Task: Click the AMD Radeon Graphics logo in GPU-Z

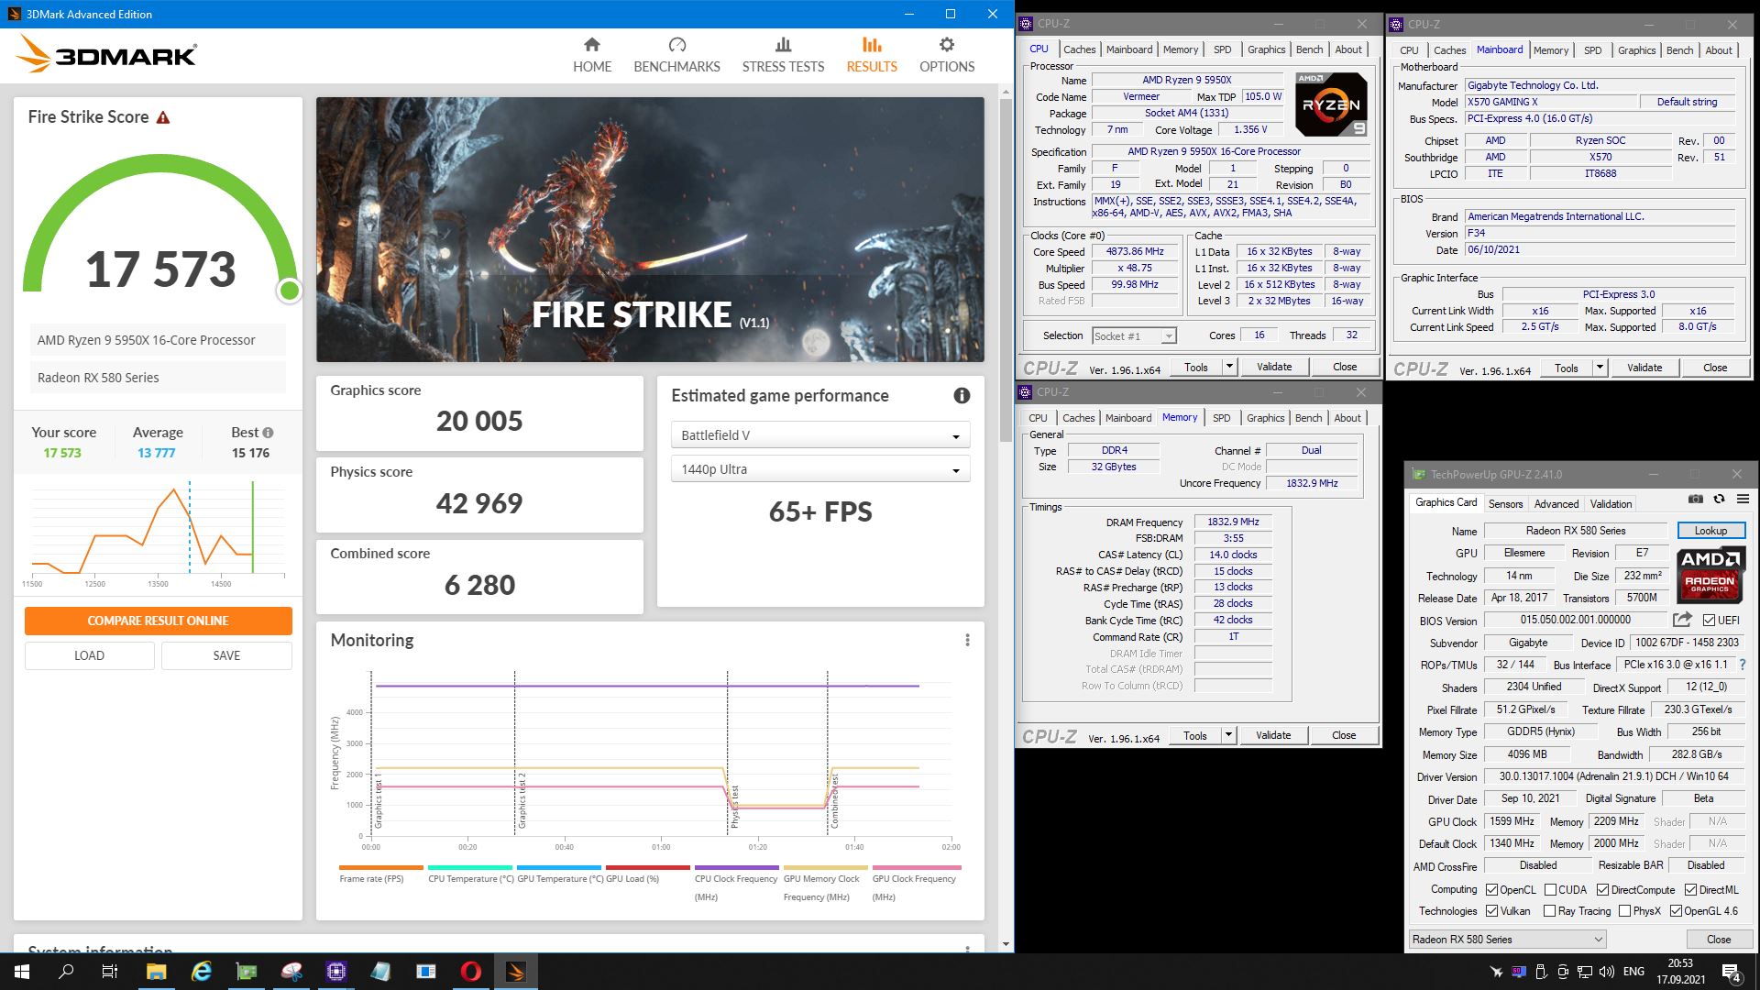Action: pyautogui.click(x=1710, y=575)
